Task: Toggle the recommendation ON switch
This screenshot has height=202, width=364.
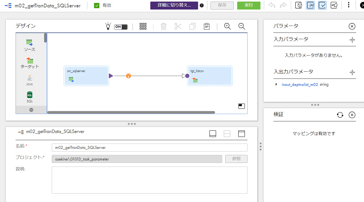Action: pyautogui.click(x=121, y=27)
